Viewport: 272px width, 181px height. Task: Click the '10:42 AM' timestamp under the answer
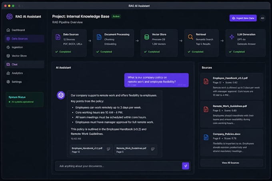[x=76, y=139]
